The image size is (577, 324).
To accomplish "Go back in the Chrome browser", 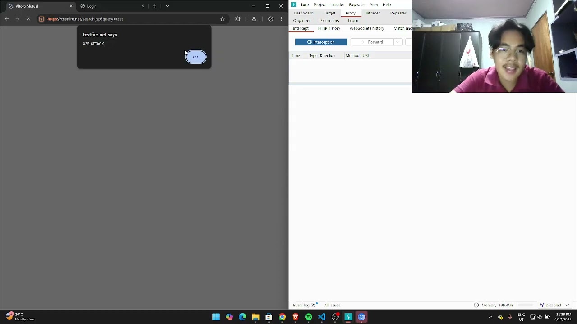I will [7, 19].
